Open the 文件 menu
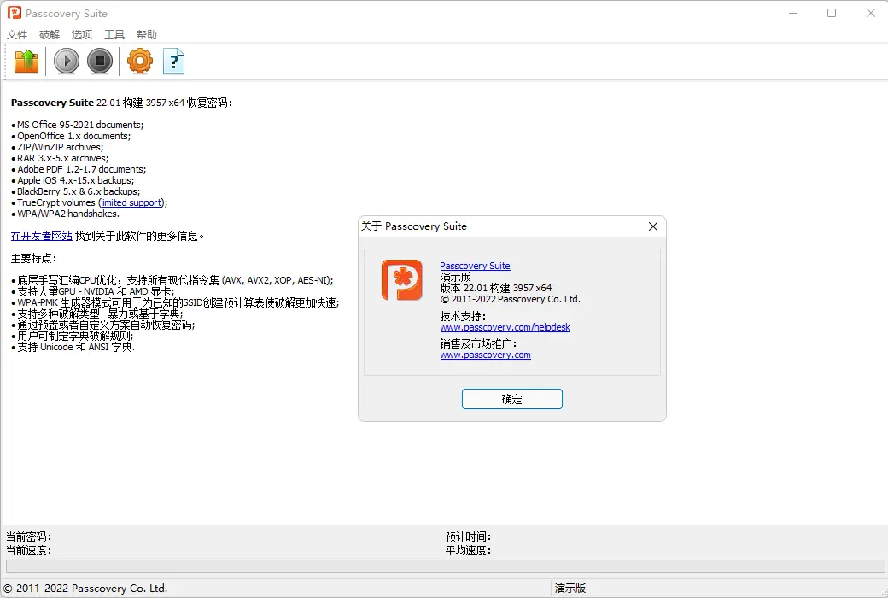The width and height of the screenshot is (888, 598). pyautogui.click(x=17, y=34)
